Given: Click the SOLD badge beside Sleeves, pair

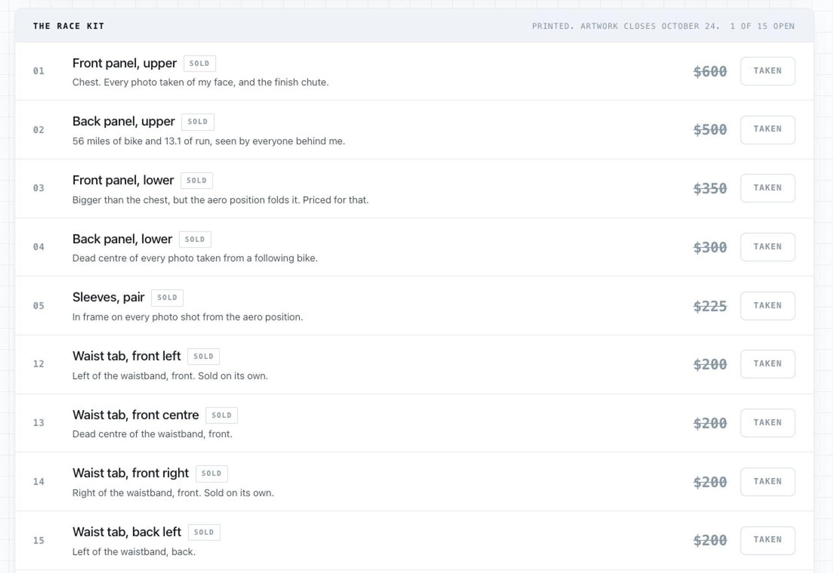Looking at the screenshot, I should (167, 298).
